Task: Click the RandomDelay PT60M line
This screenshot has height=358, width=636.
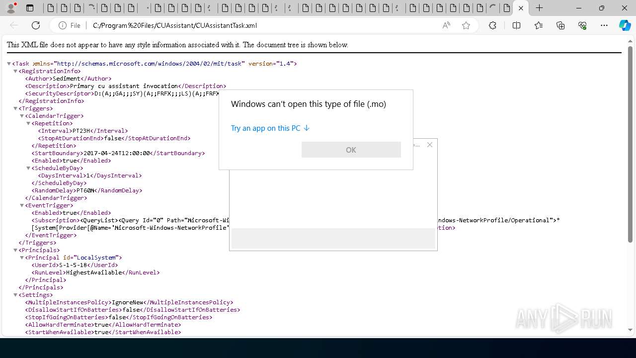Action: [87, 190]
